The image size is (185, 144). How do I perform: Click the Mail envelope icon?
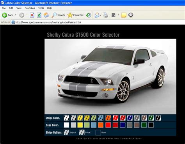97,15
